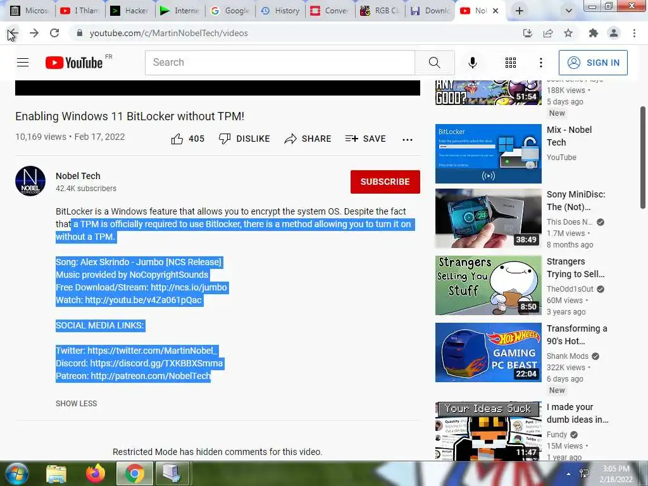This screenshot has width=648, height=486.
Task: Go back with the browser back arrow
Action: pos(13,33)
